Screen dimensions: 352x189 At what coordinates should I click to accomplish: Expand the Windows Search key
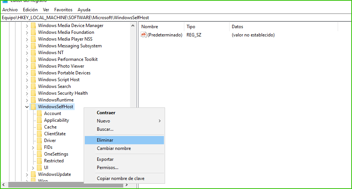pos(27,87)
